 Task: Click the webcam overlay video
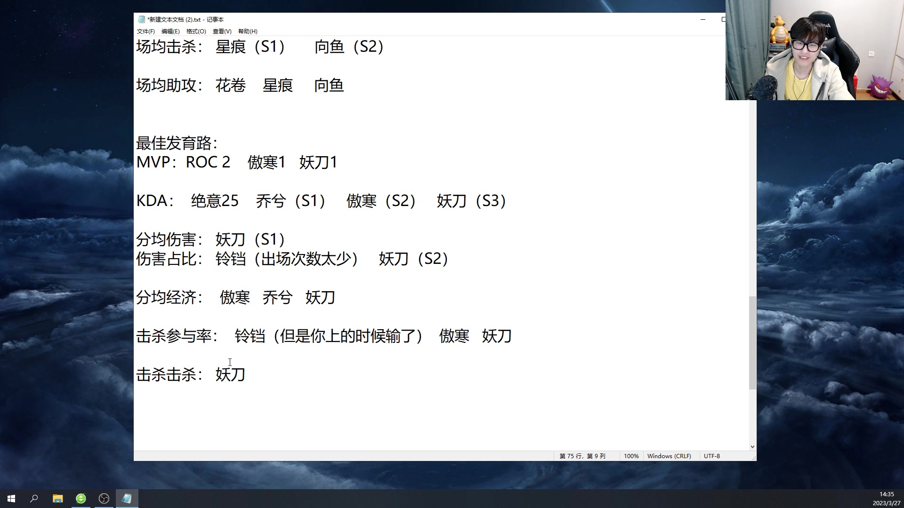click(815, 50)
